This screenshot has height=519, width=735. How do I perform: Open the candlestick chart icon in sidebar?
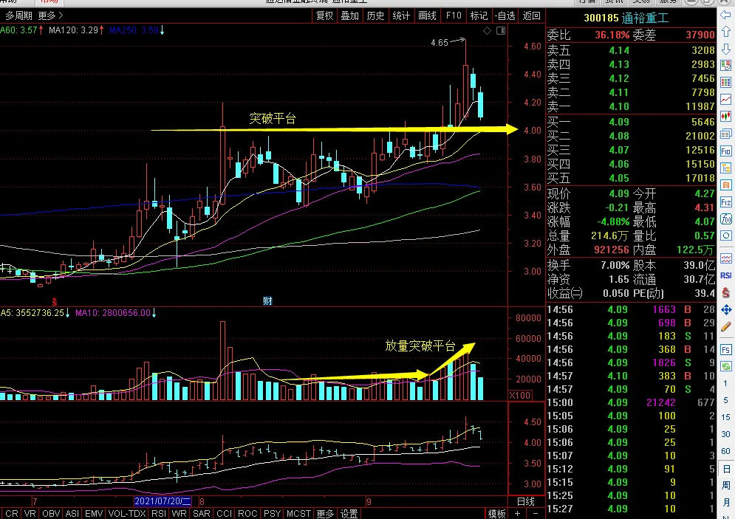pos(725,116)
